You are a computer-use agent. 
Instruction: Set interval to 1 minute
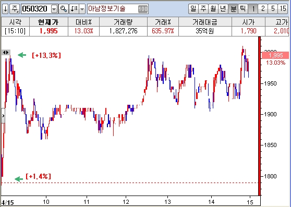[253, 9]
